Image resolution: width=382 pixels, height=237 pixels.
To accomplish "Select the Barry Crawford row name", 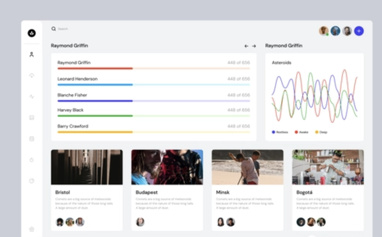I will tap(73, 126).
